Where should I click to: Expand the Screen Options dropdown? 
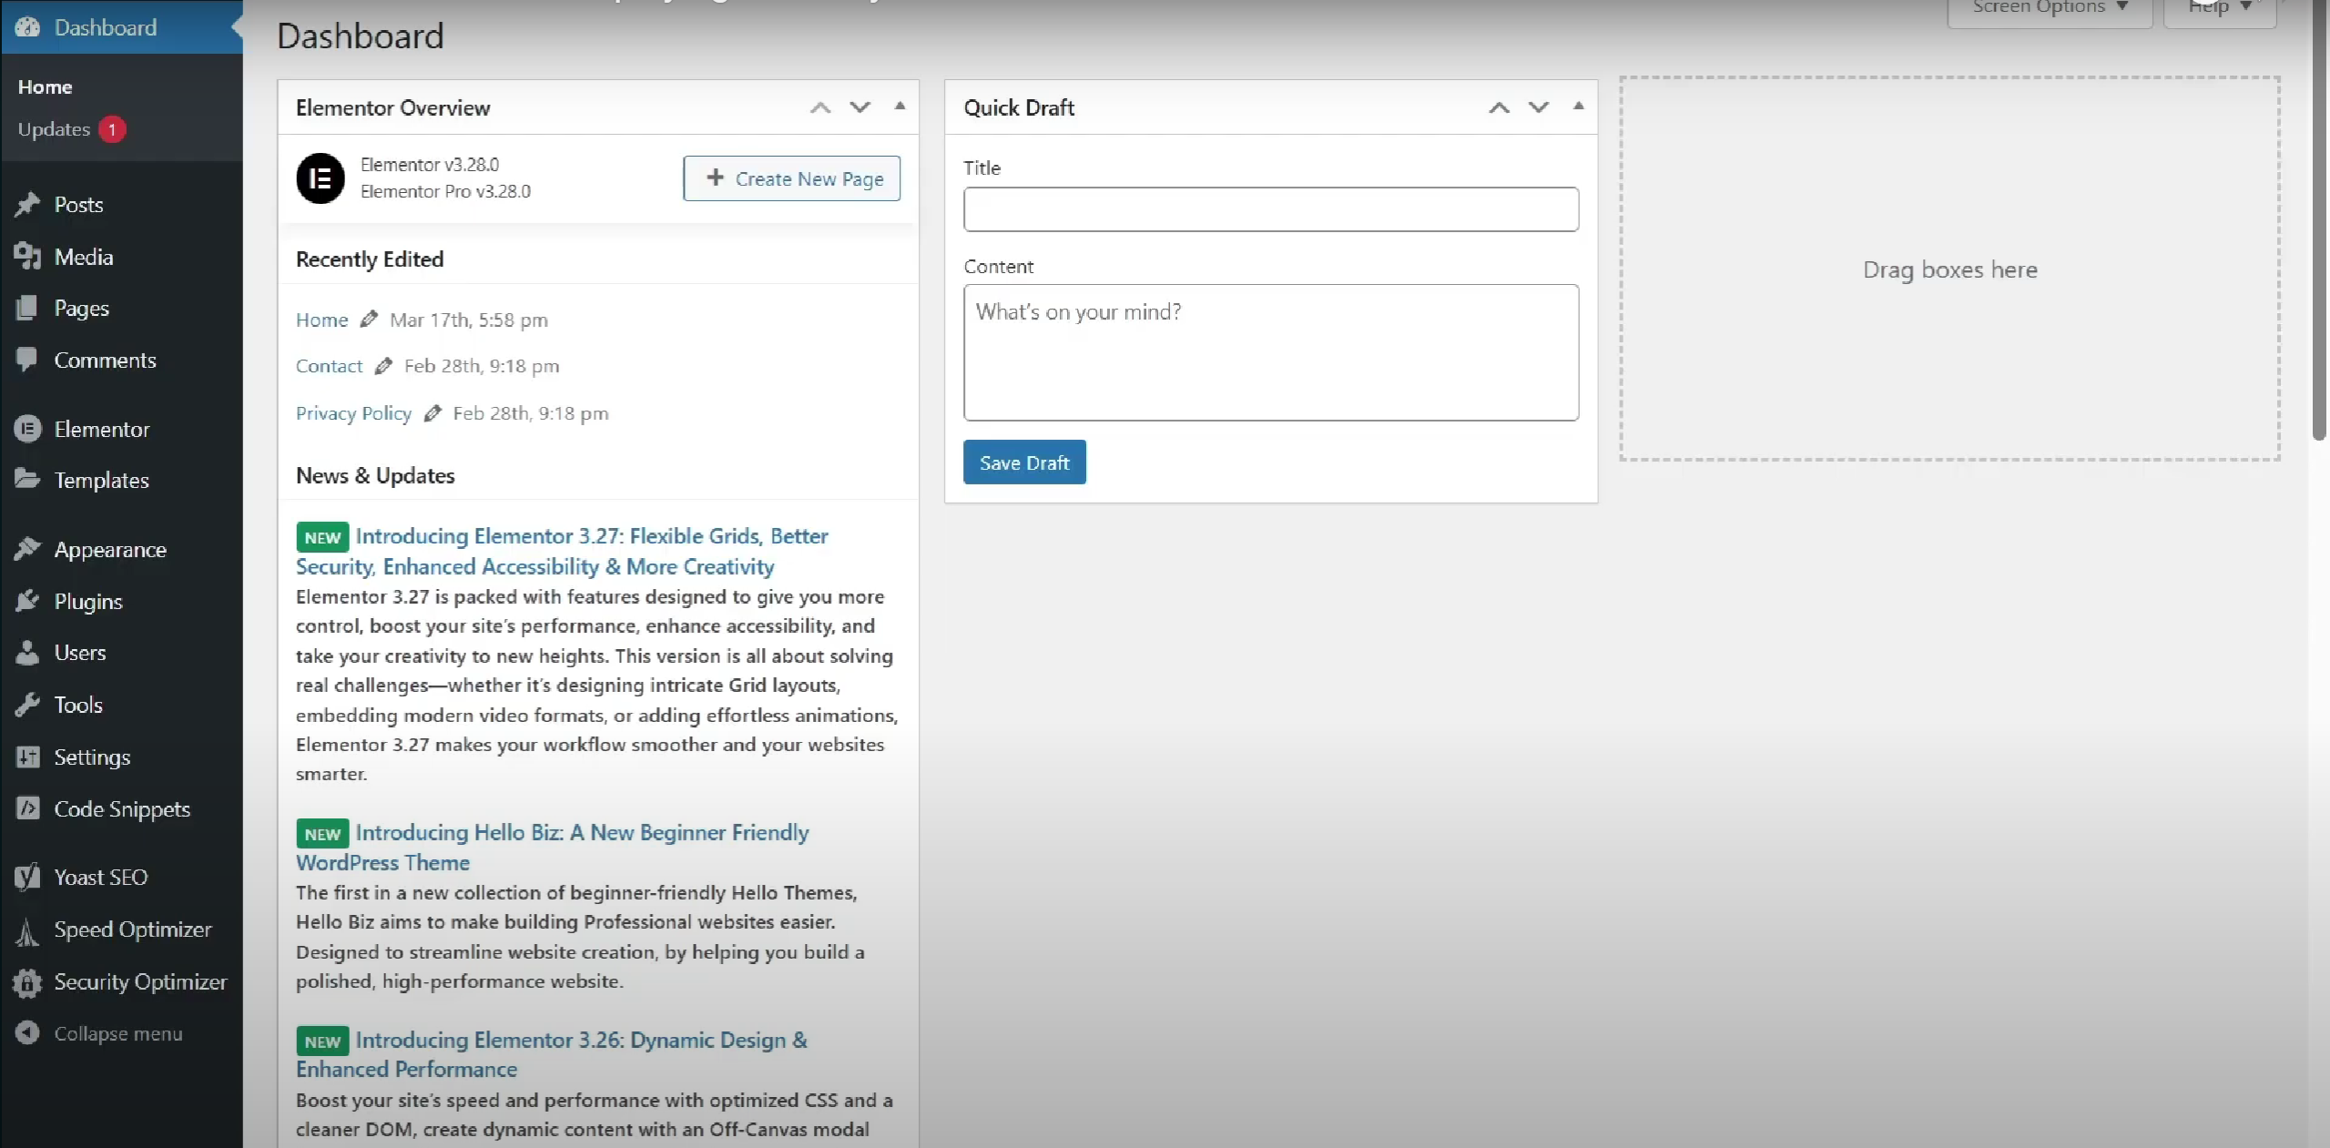click(2049, 8)
